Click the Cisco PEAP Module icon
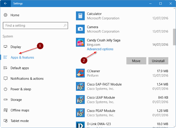The height and width of the screenshot is (128, 176). pyautogui.click(x=80, y=113)
